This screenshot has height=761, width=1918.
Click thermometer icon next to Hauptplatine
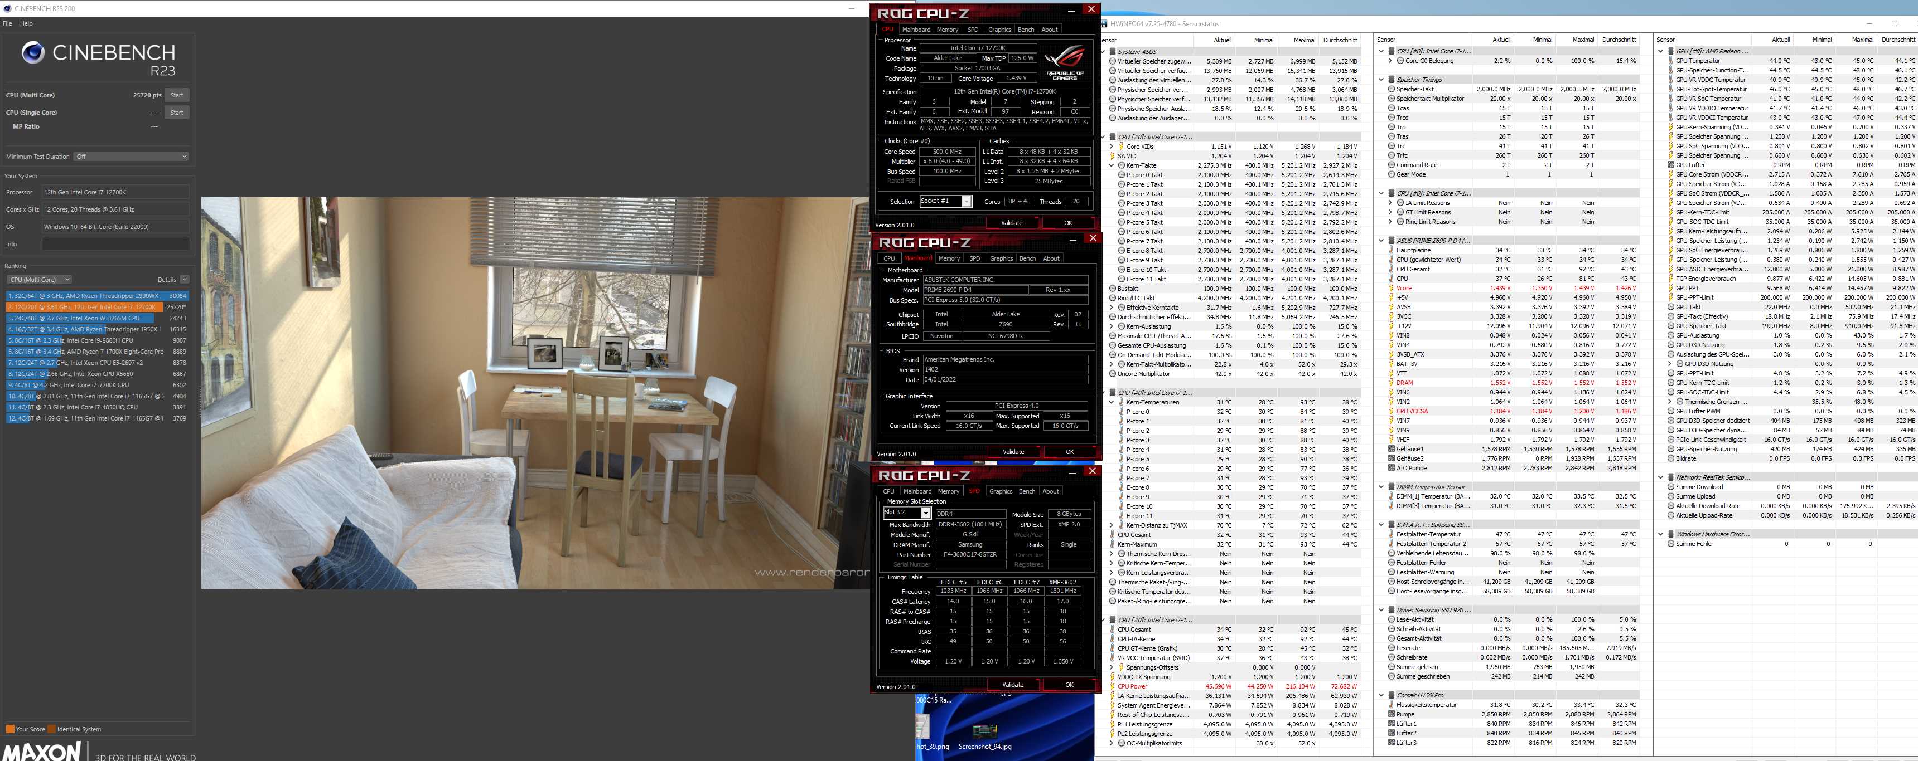coord(1391,251)
